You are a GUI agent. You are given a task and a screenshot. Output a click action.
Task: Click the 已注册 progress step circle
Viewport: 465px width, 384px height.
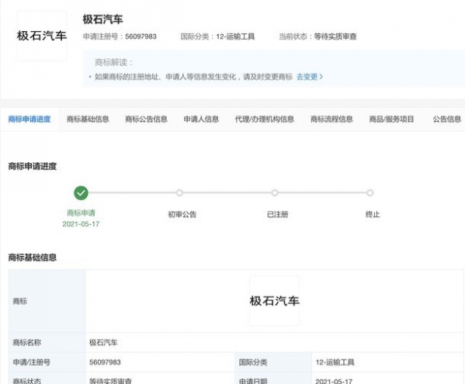coord(275,193)
